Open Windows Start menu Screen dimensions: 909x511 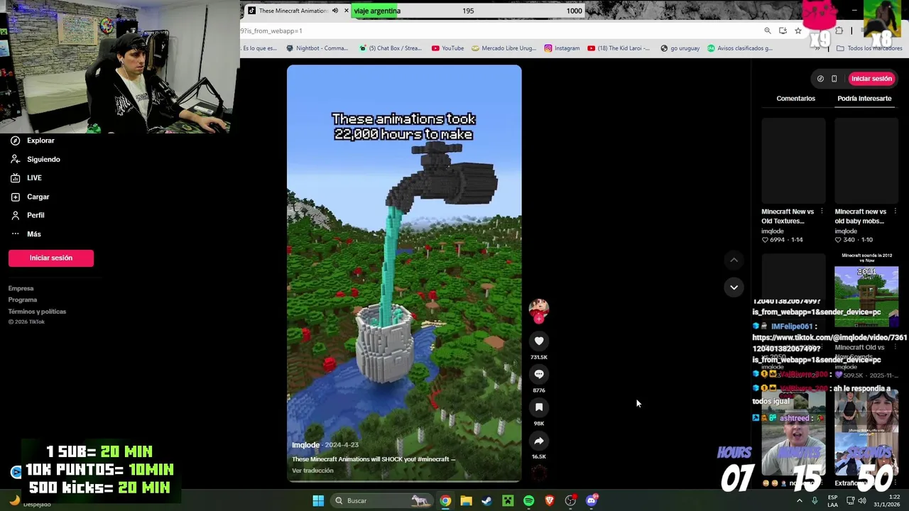[318, 500]
